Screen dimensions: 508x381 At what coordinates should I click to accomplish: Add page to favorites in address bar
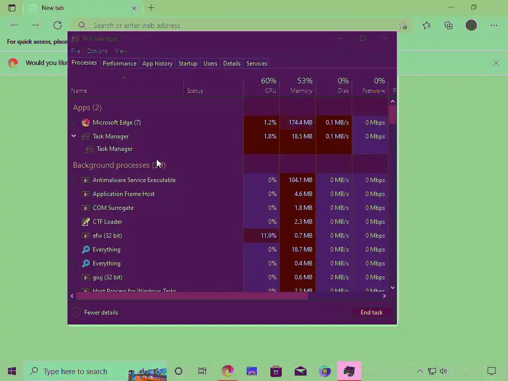click(x=403, y=26)
